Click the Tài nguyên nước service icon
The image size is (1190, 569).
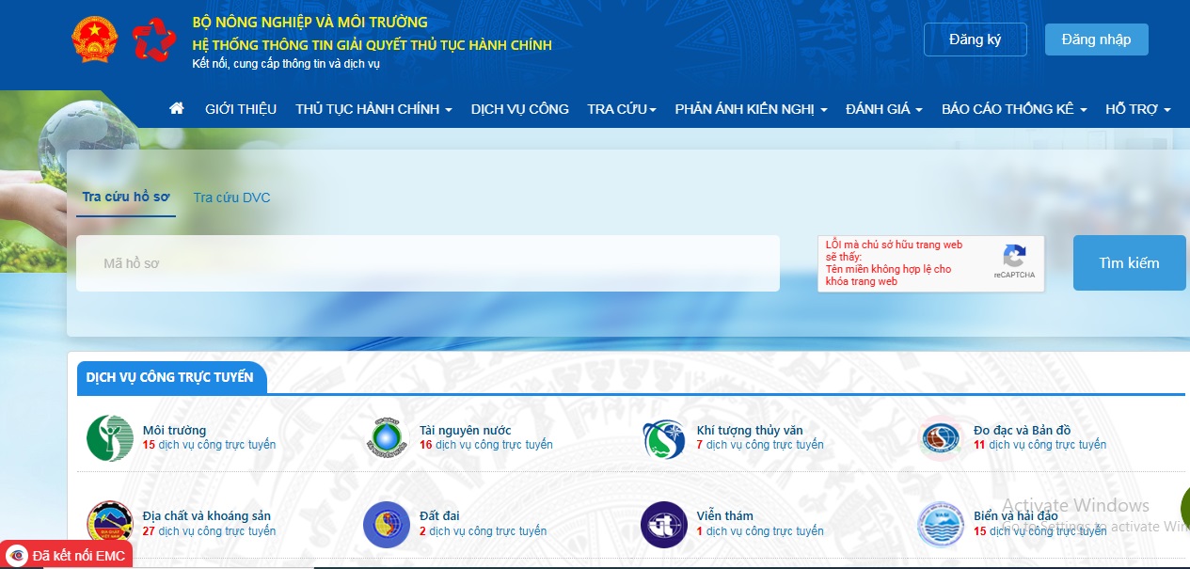point(387,438)
